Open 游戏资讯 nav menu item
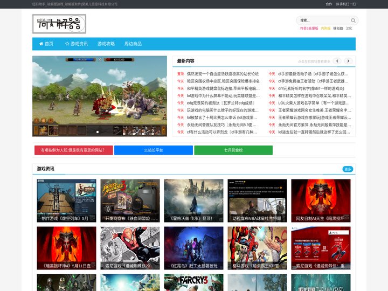 77,44
